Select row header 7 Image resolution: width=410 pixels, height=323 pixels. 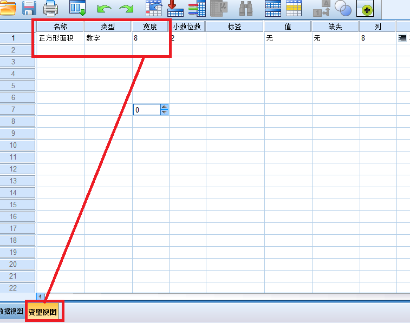pyautogui.click(x=17, y=109)
